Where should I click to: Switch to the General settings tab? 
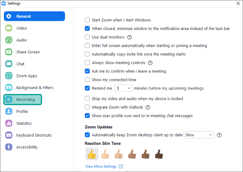coord(34,16)
